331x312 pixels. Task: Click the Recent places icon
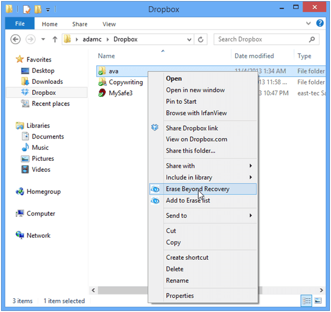pyautogui.click(x=25, y=103)
